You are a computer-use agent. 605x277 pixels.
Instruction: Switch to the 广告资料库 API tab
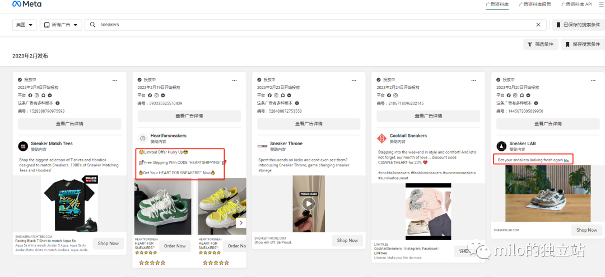point(576,4)
